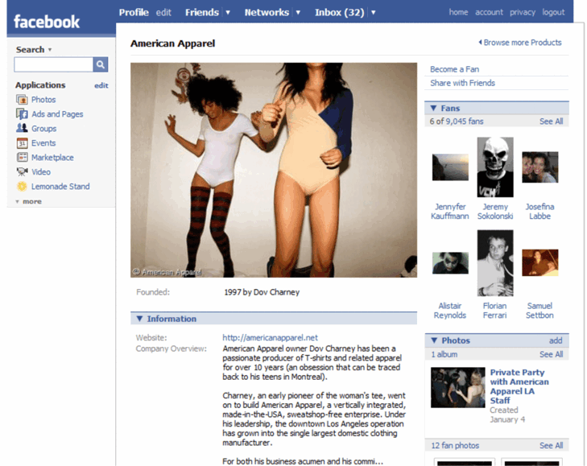Click Become a Fan
Screen dimensions: 587x466
coord(454,69)
